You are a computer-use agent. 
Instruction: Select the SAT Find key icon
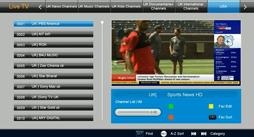[x=139, y=134]
